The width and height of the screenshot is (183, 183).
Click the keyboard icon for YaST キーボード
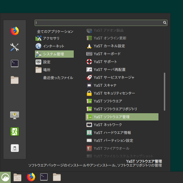click(89, 54)
